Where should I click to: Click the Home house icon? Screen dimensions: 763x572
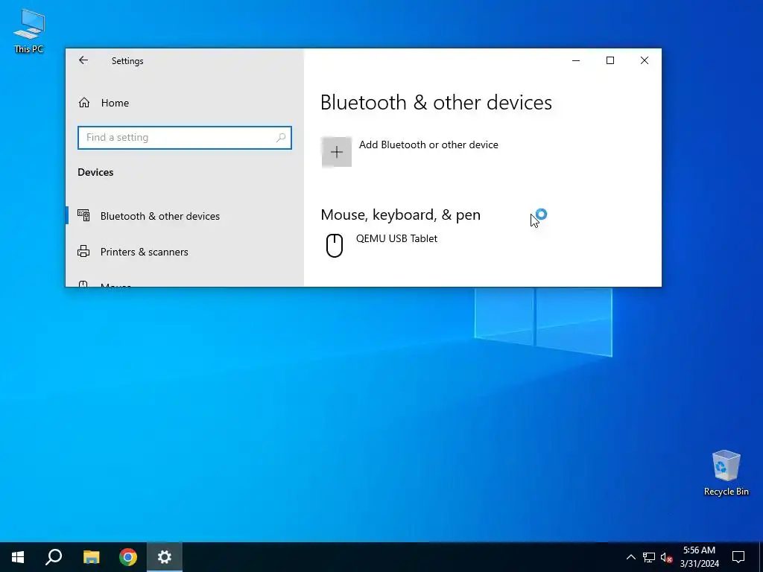(83, 103)
